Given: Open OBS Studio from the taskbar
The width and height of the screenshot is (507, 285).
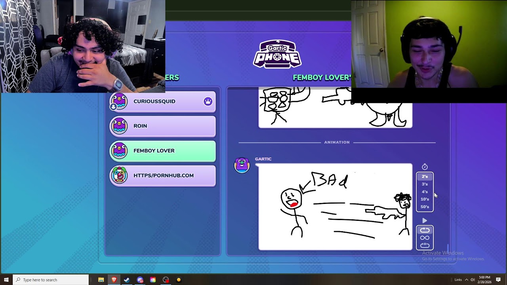Looking at the screenshot, I should (166, 280).
